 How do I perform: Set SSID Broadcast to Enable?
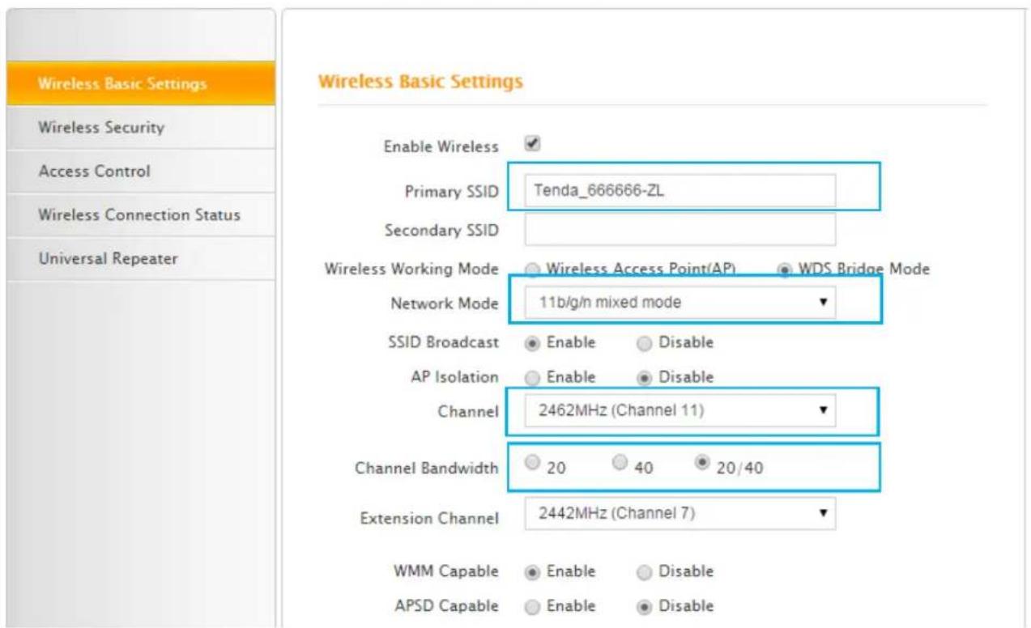pos(532,342)
